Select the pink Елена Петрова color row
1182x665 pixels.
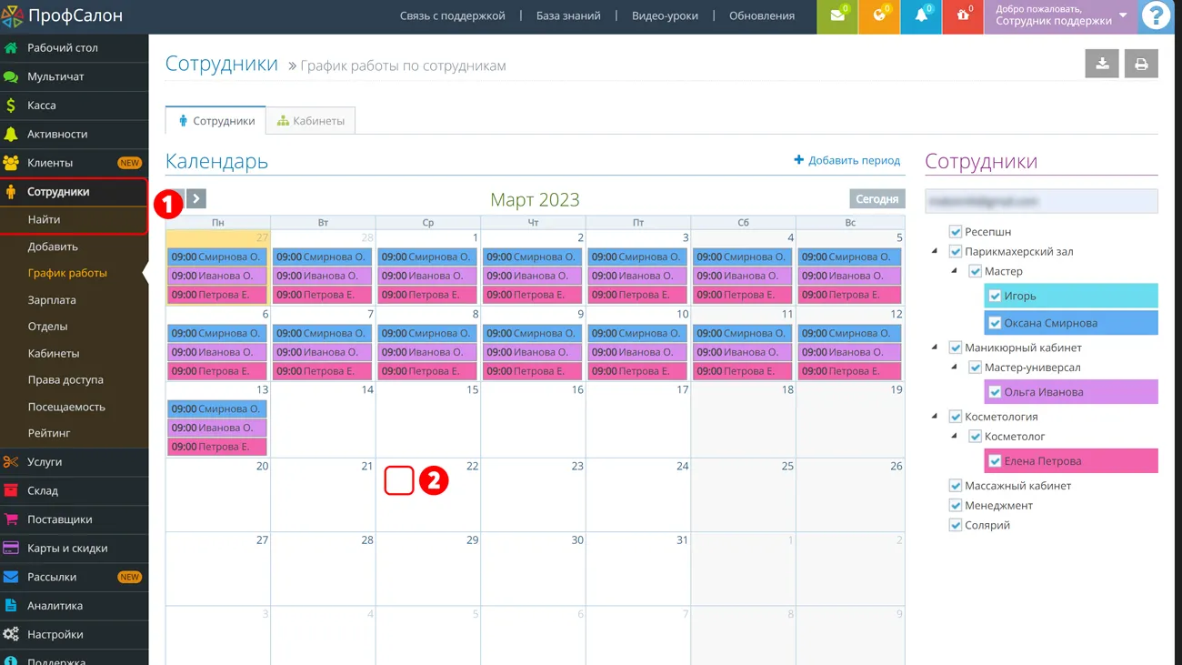pos(1070,461)
